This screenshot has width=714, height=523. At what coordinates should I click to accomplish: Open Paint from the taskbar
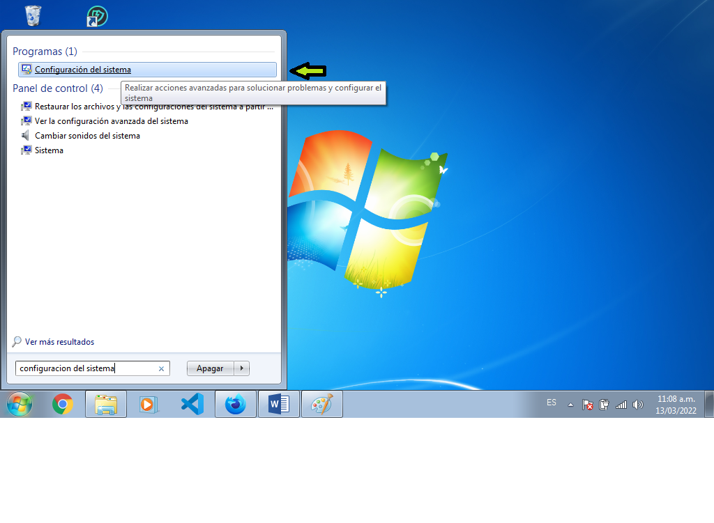click(322, 404)
